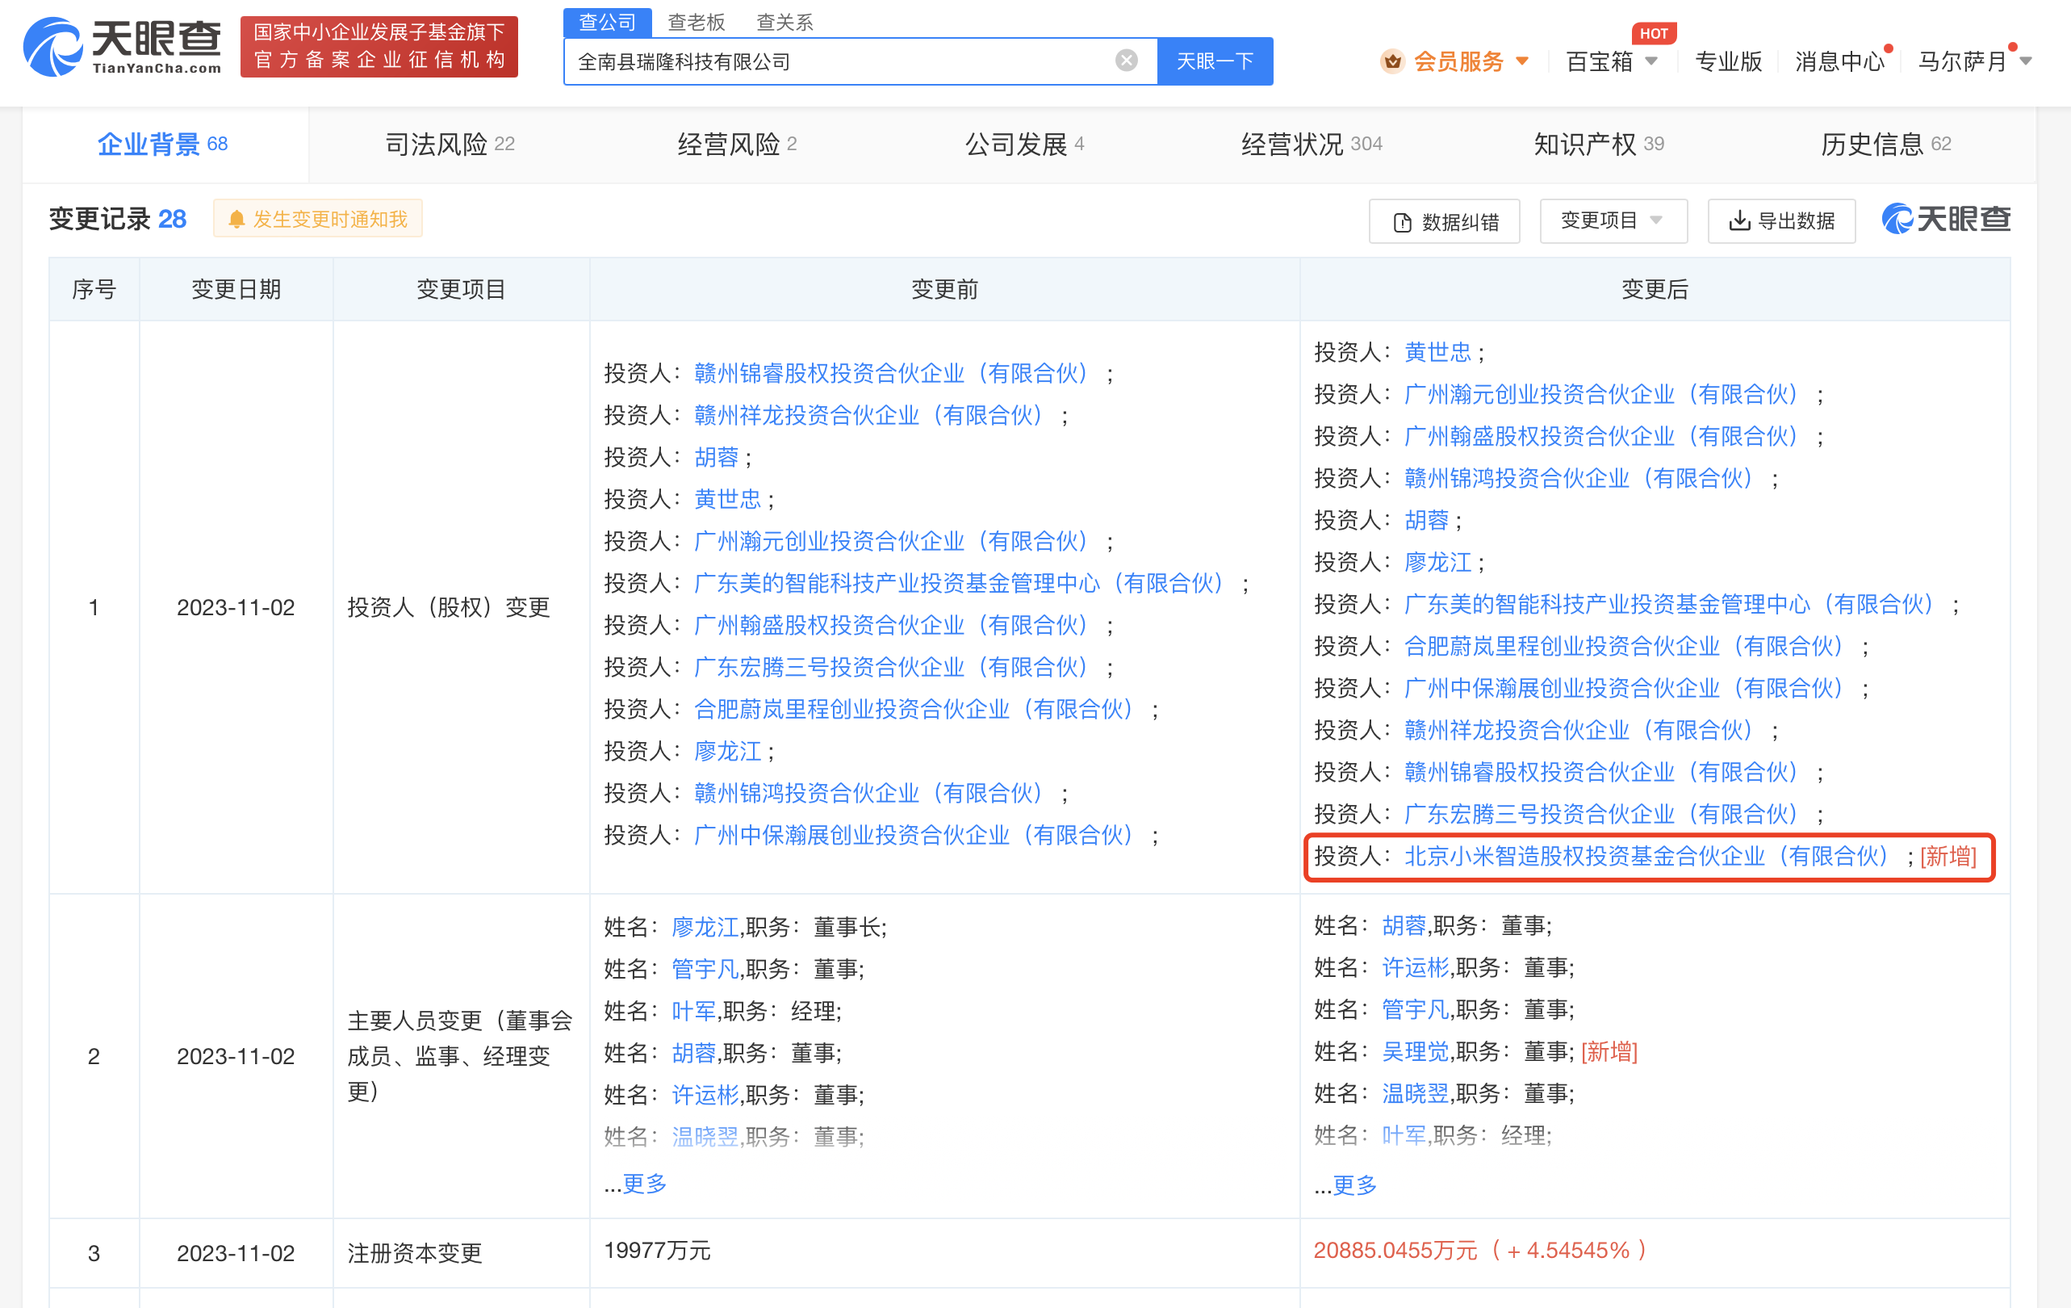Click the 变更日期 column header
Screen dimensions: 2071x1308
[236, 289]
